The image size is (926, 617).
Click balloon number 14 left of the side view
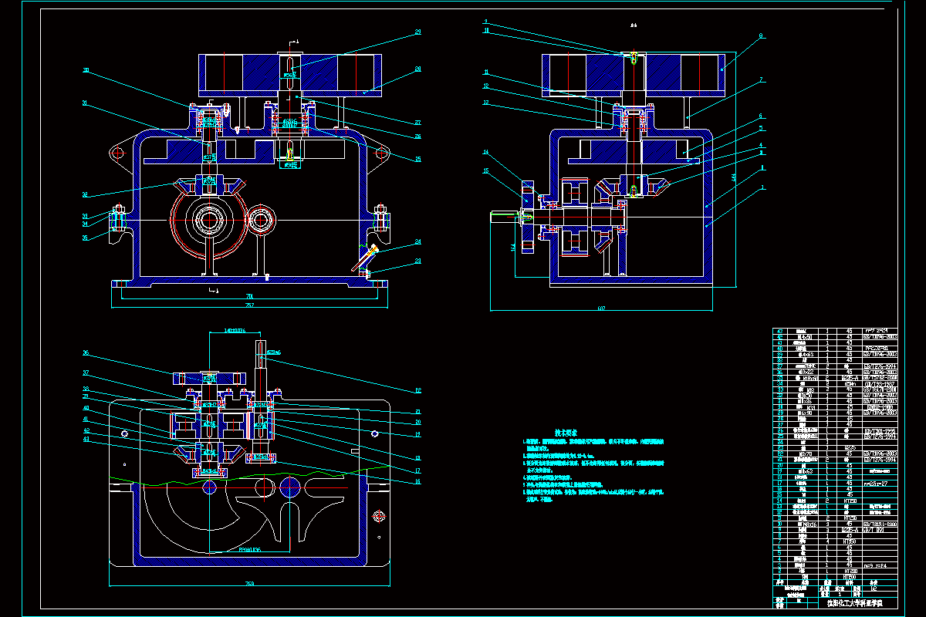486,152
